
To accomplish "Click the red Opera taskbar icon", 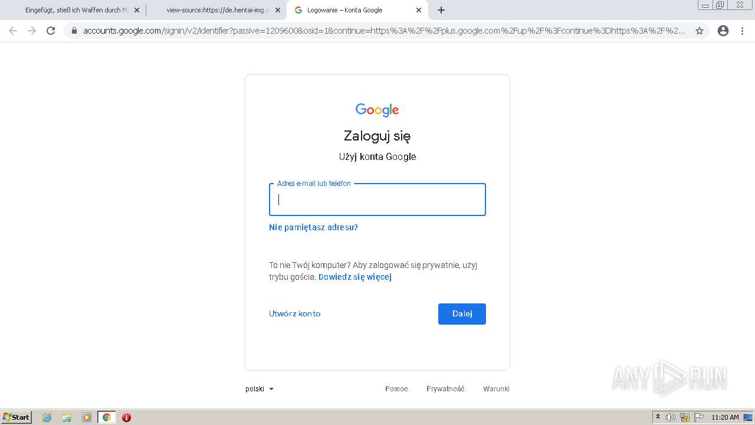I will [126, 417].
